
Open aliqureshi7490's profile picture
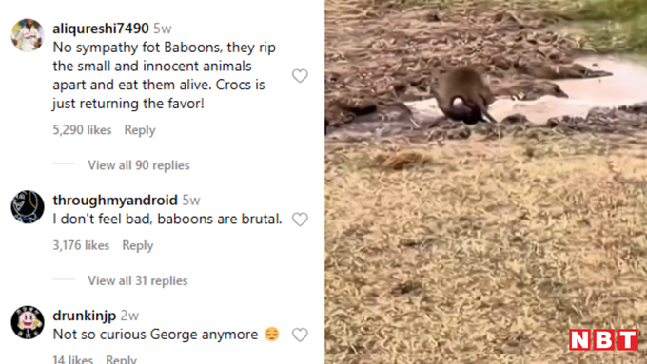(28, 35)
